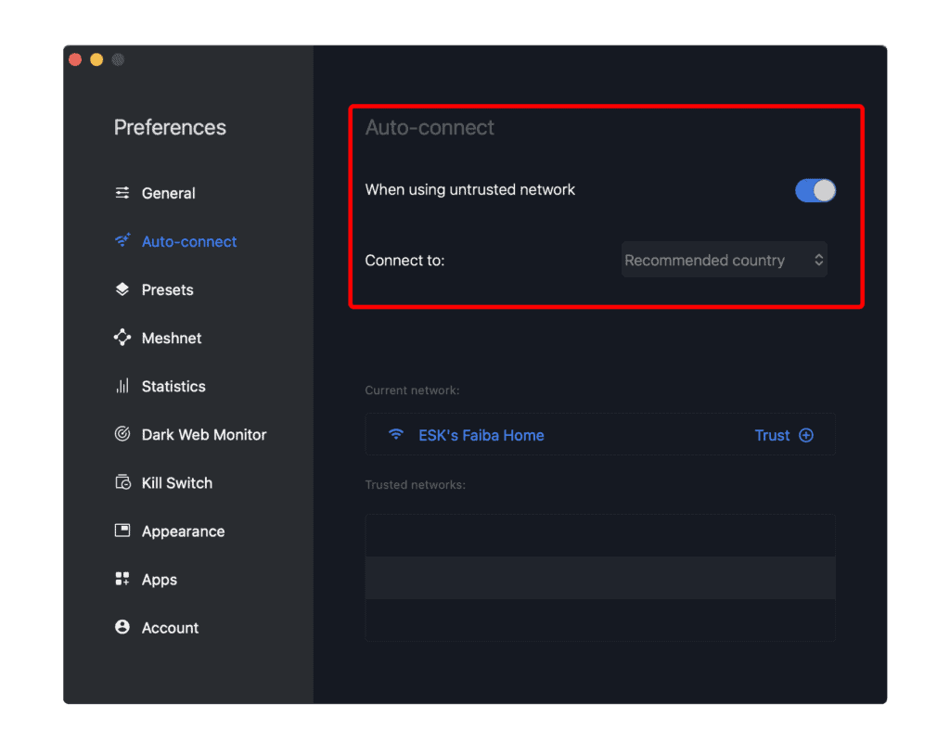The height and width of the screenshot is (755, 950).
Task: Close the Preferences window with the red button
Action: tap(76, 59)
